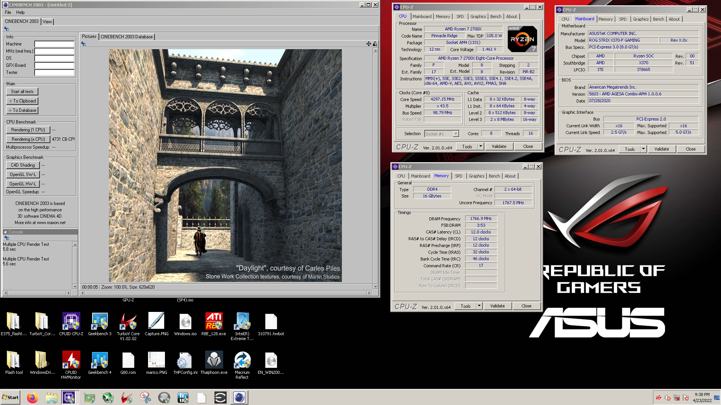Open the Help menu in CINEBENCH
This screenshot has height=405, width=721.
20,12
